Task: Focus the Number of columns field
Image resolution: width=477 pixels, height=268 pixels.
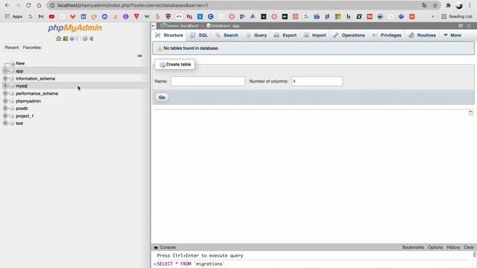Action: [x=317, y=81]
